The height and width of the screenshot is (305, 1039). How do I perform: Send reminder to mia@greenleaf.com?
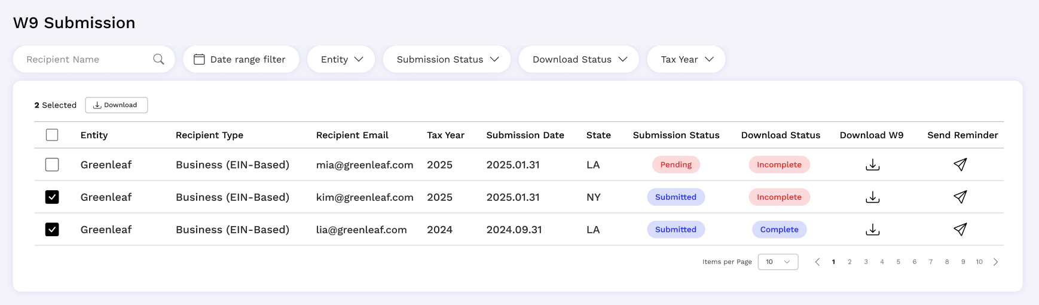(960, 164)
